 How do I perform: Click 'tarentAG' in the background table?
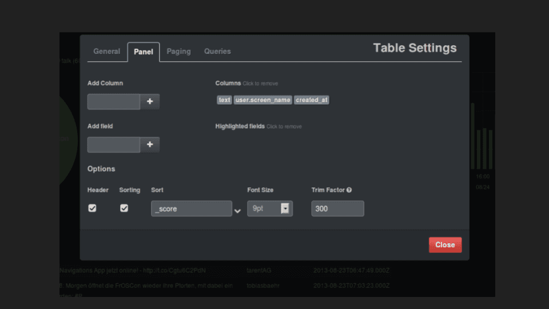click(258, 271)
